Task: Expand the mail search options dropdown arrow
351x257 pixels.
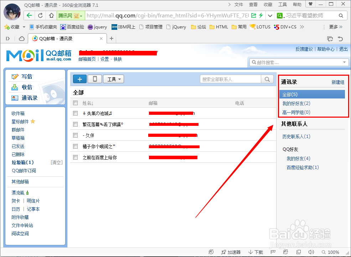Action: click(x=344, y=62)
